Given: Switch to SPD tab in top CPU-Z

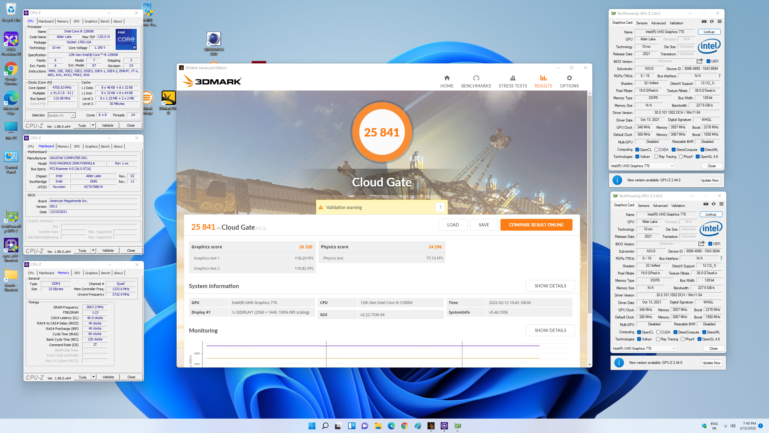Looking at the screenshot, I should point(77,21).
